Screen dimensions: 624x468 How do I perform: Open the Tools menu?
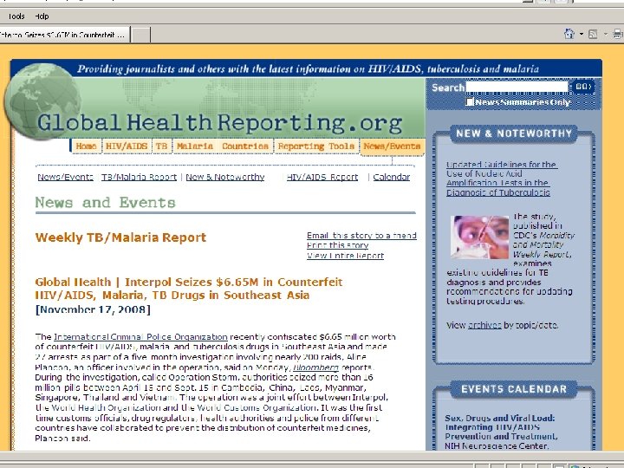16,16
